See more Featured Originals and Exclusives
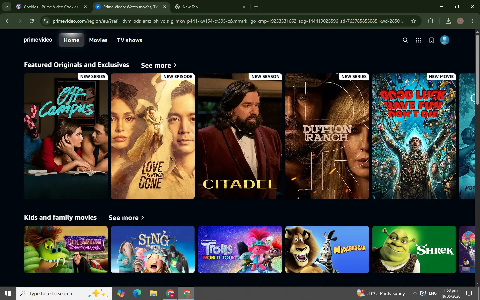The height and width of the screenshot is (300, 480). click(159, 65)
